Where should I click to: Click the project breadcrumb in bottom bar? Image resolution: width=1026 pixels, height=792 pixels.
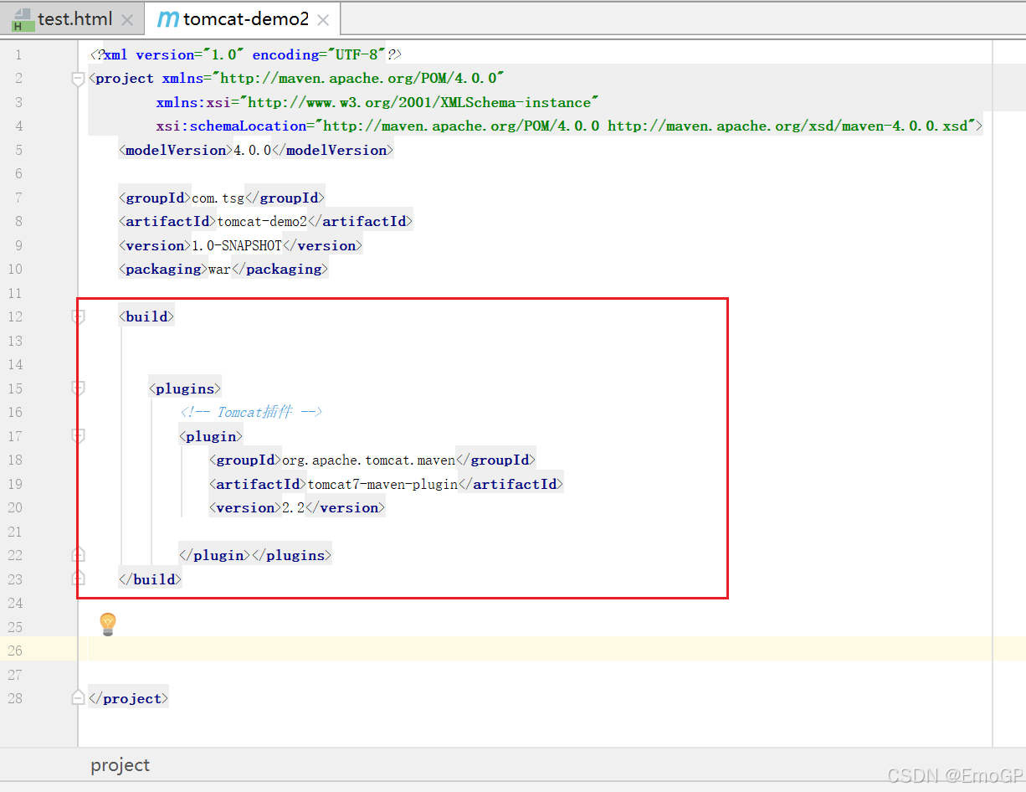point(121,765)
